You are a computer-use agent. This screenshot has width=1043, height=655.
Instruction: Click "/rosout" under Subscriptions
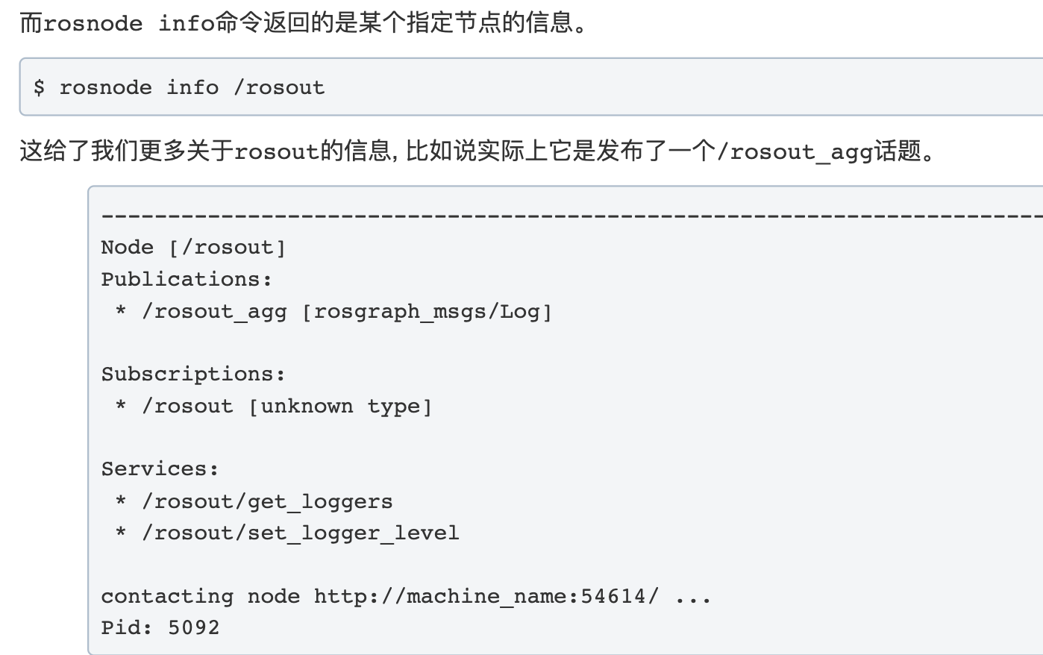tap(188, 407)
